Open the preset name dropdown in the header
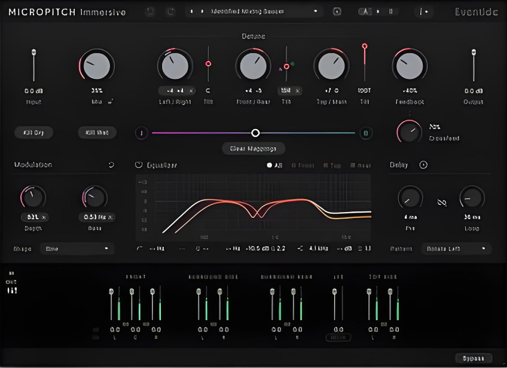Viewport: 507px width, 368px height. point(264,11)
